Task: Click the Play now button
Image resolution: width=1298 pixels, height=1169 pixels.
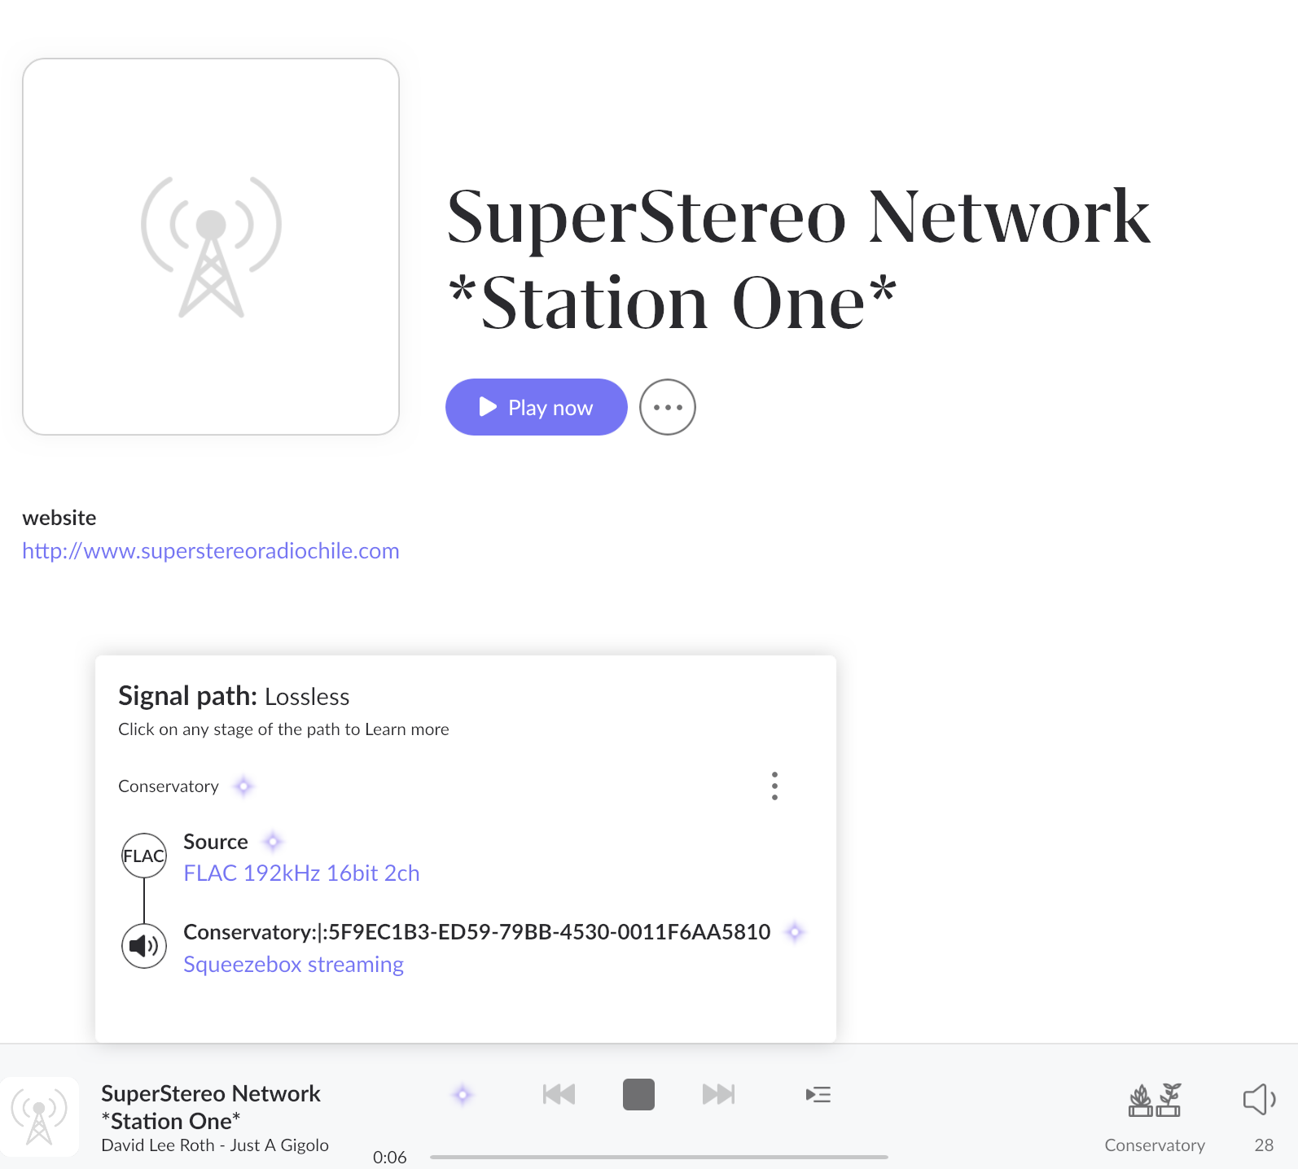Action: 536,407
